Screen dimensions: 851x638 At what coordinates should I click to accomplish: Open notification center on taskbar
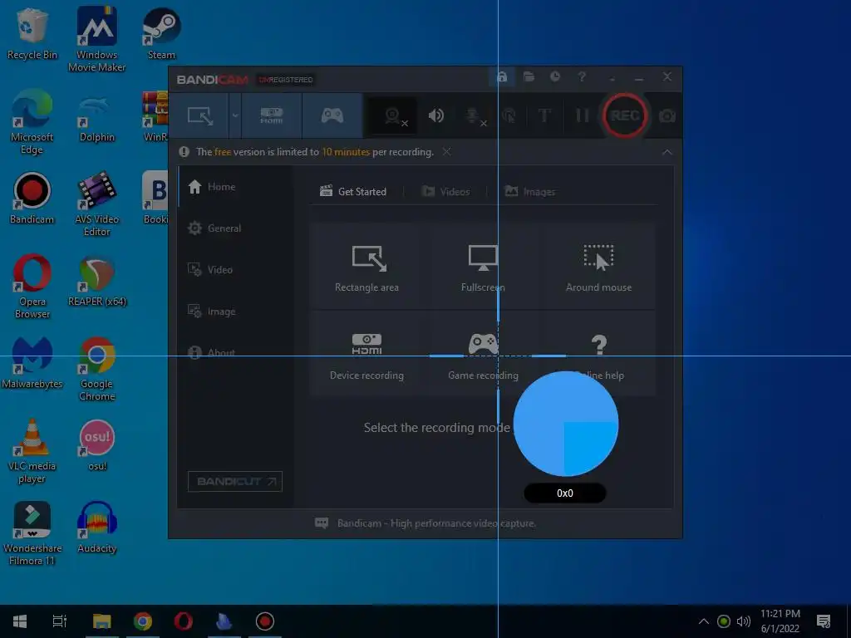pyautogui.click(x=824, y=621)
